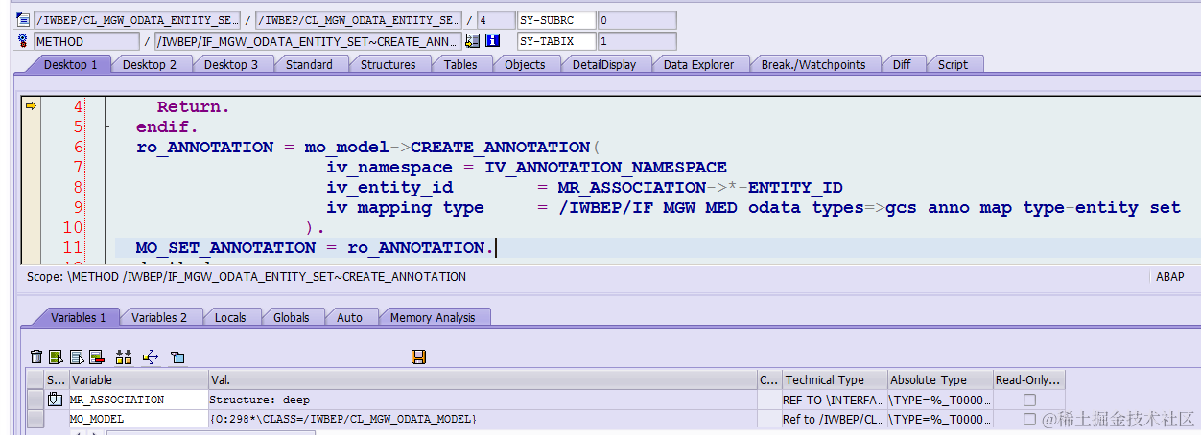Click the yellow sort/arrange icon in variables toolbar
Image resolution: width=1201 pixels, height=435 pixels.
point(123,357)
